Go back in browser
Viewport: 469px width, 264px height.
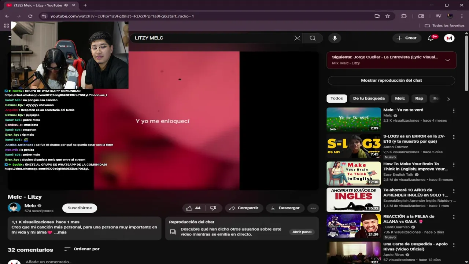click(7, 16)
